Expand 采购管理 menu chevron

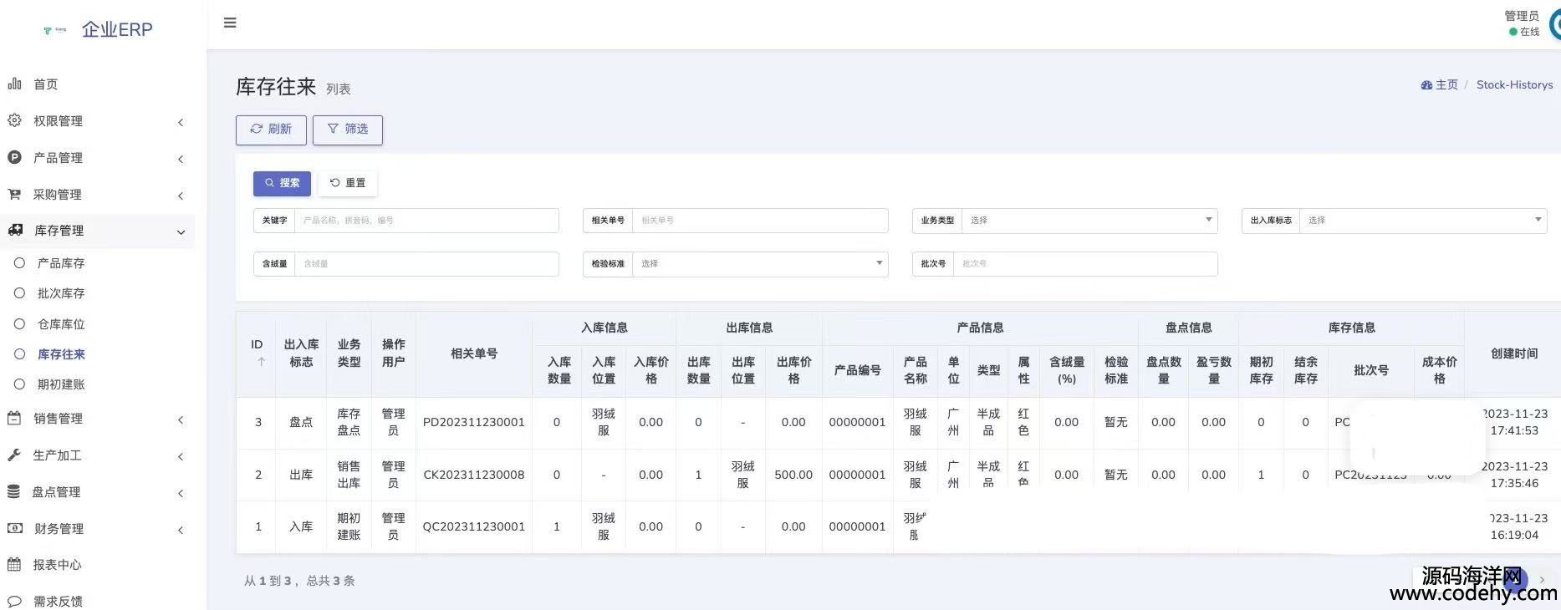181,196
